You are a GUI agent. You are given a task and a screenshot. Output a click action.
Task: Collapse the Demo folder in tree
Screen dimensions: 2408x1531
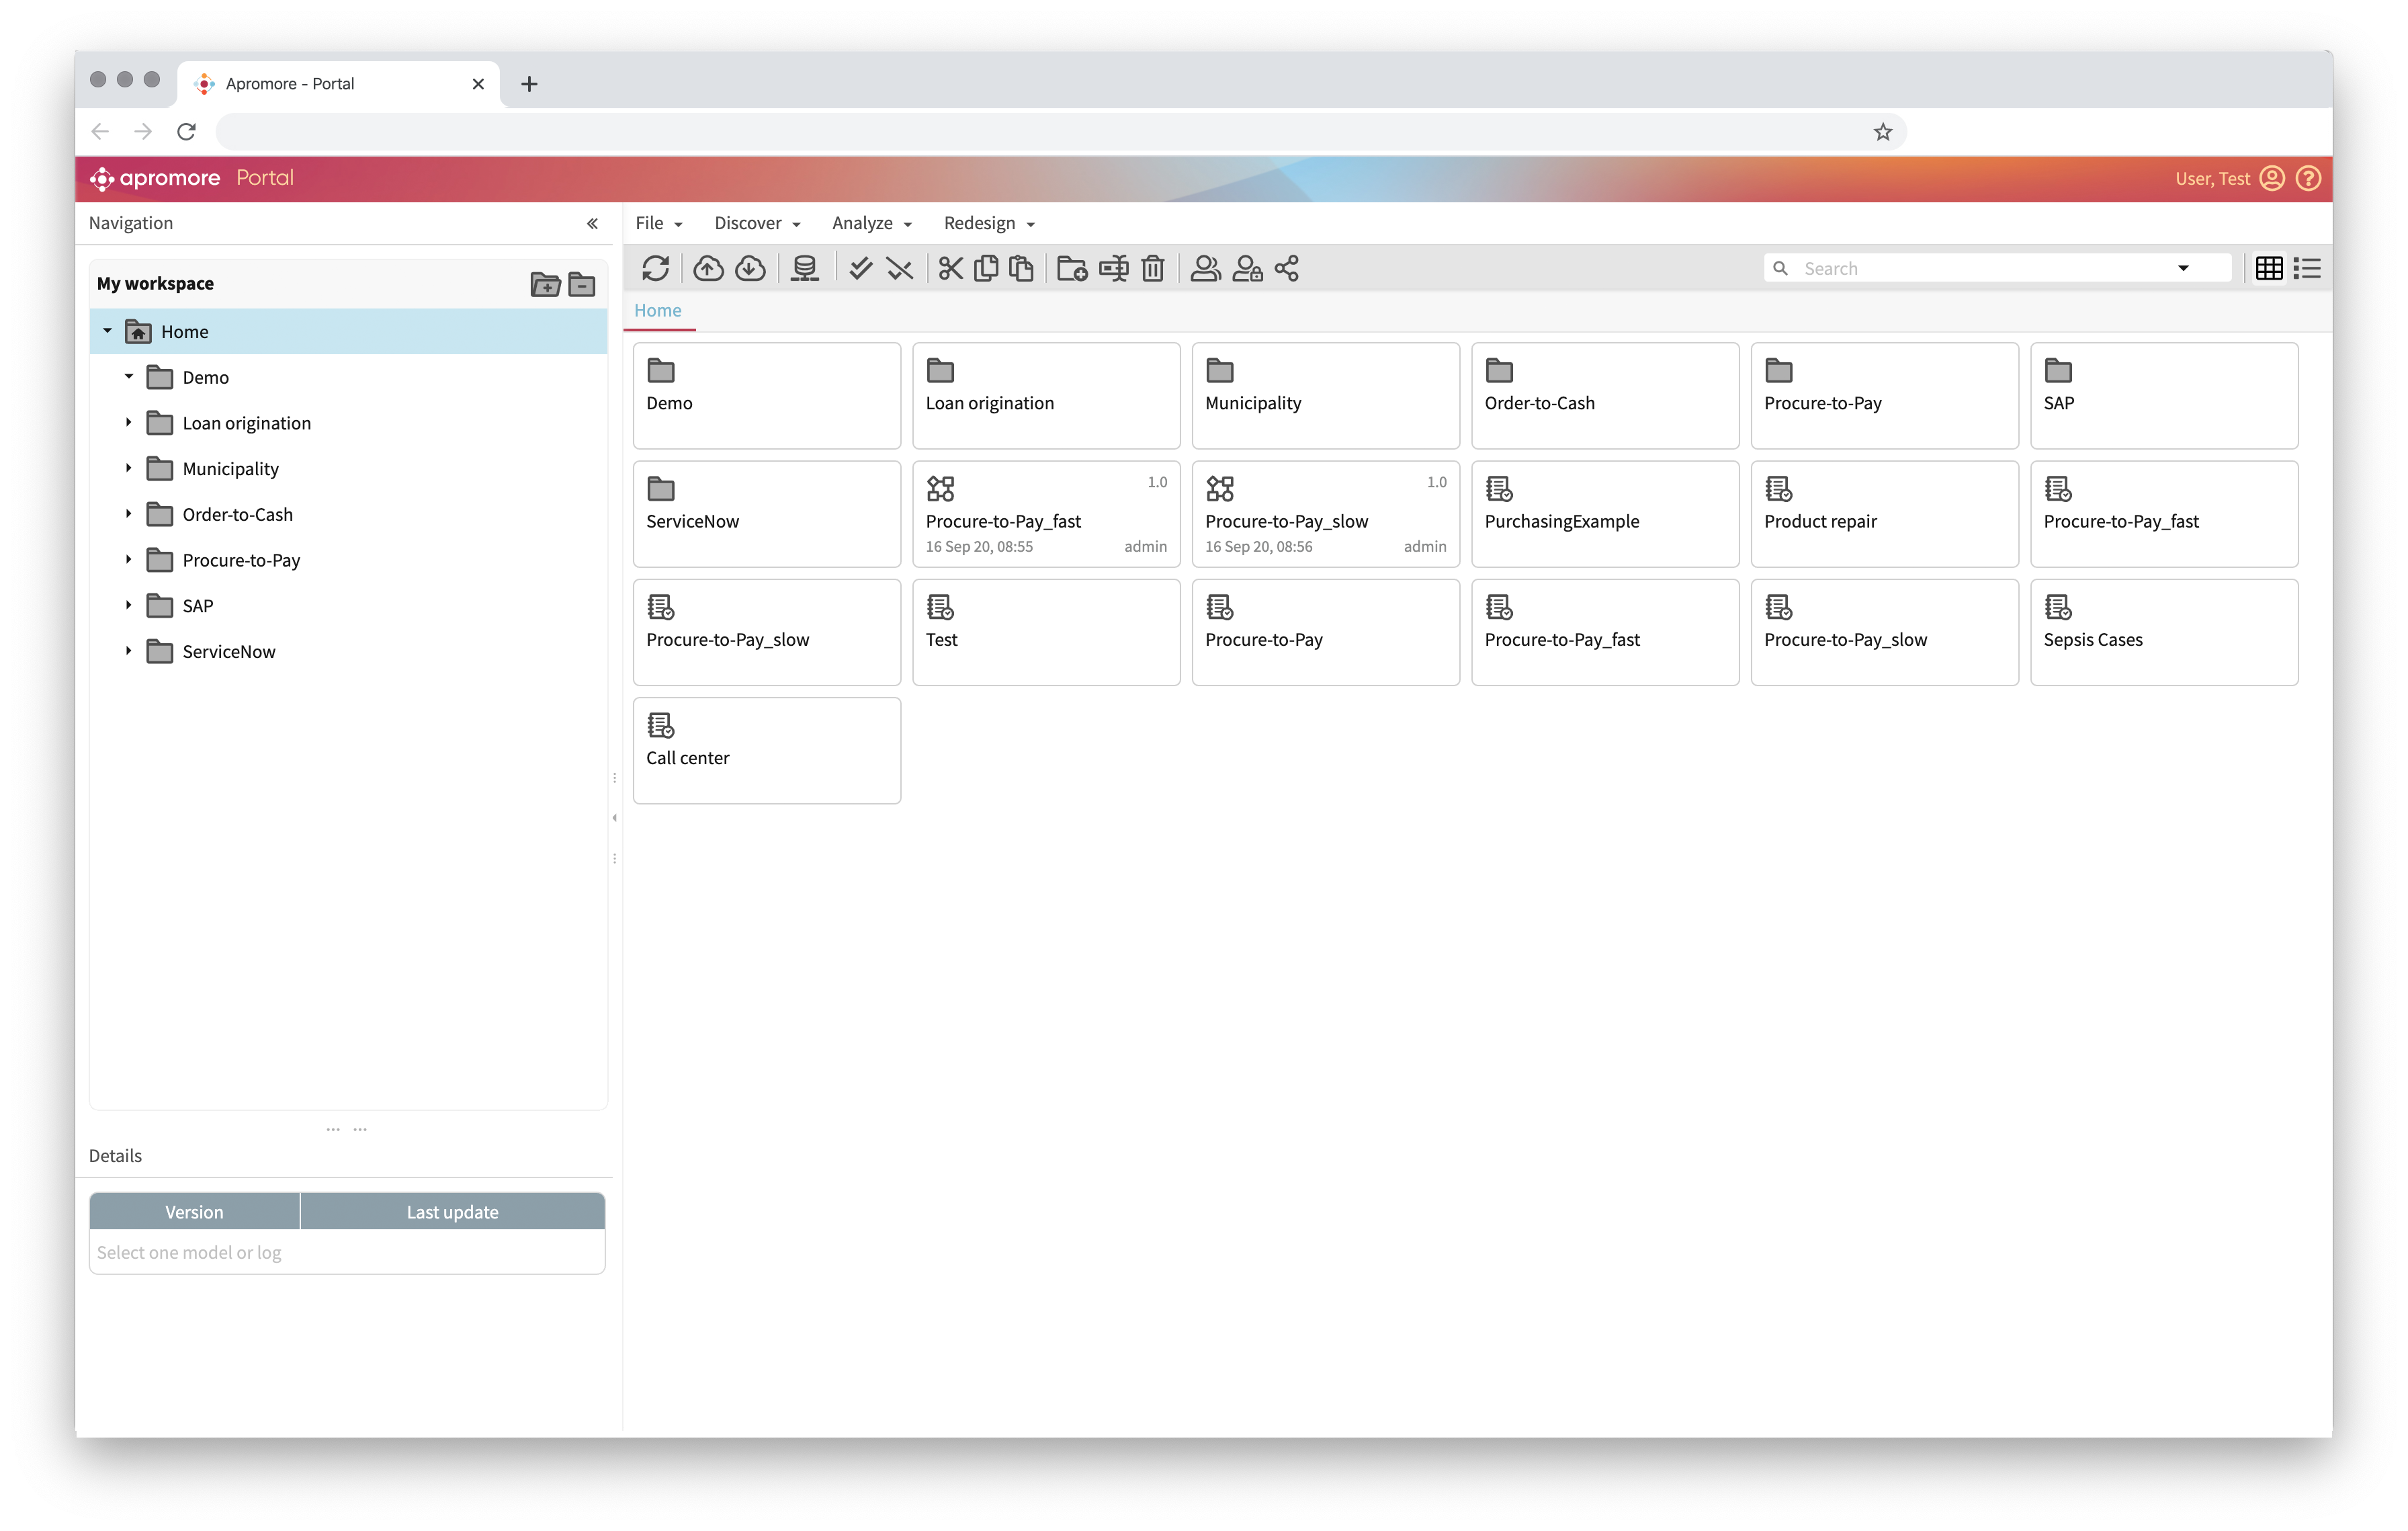(x=128, y=377)
